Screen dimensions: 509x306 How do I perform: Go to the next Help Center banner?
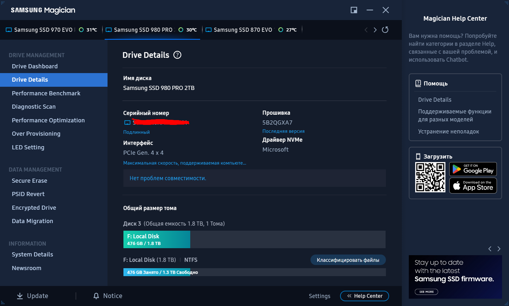(499, 249)
